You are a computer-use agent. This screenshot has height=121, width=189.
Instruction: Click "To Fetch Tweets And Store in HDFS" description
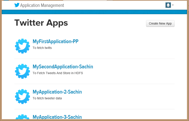[58, 73]
